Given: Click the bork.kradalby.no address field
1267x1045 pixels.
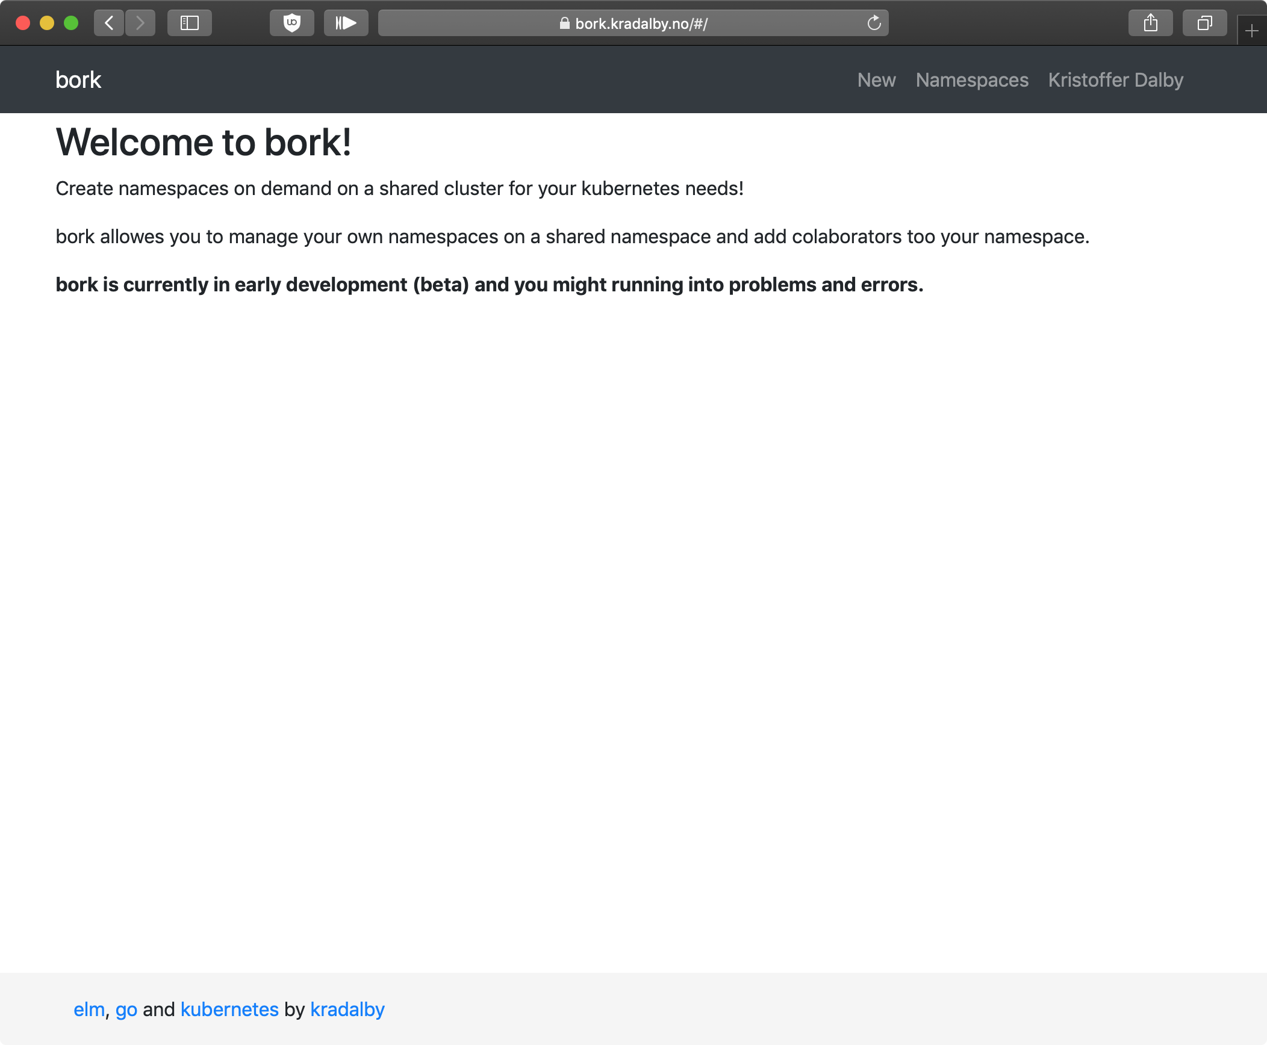Looking at the screenshot, I should coord(641,23).
